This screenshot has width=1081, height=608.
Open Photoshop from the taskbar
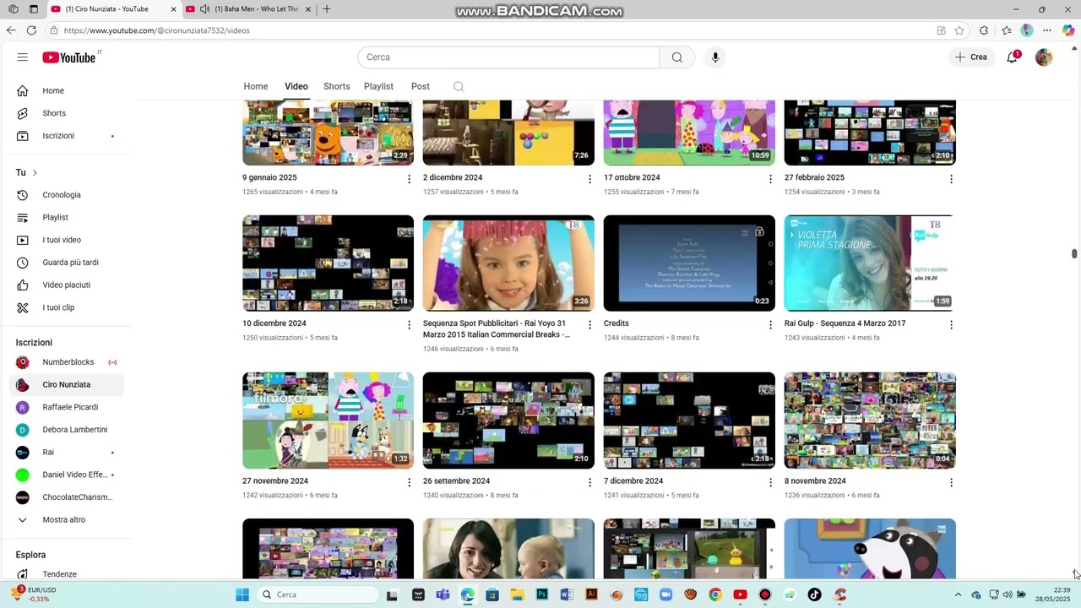coord(542,594)
